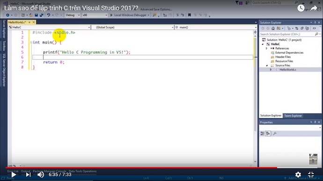This screenshot has height=181, width=323.
Task: Click the Undo toolbar icon
Action: pyautogui.click(x=49, y=15)
